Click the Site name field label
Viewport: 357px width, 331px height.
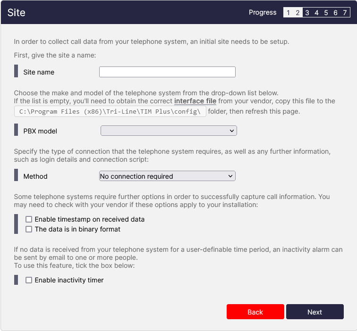[39, 72]
